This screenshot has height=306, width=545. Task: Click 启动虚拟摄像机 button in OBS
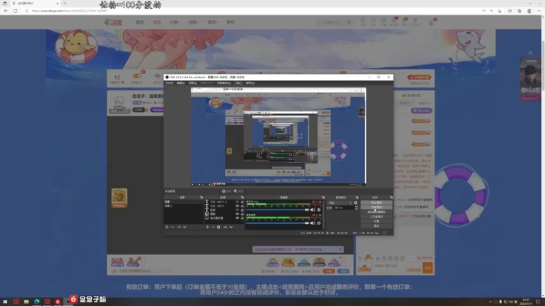pos(377,211)
